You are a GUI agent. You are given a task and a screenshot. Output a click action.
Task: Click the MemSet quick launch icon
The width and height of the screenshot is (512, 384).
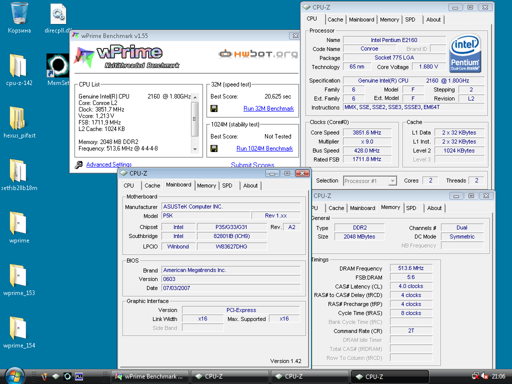67,376
